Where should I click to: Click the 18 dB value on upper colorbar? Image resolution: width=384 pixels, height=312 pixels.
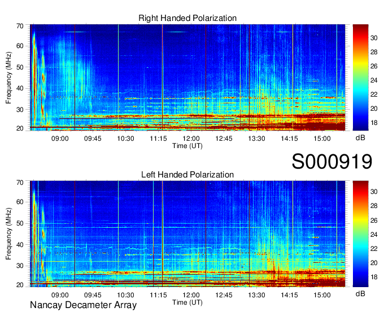(374, 123)
